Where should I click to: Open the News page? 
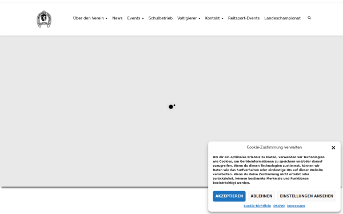117,18
